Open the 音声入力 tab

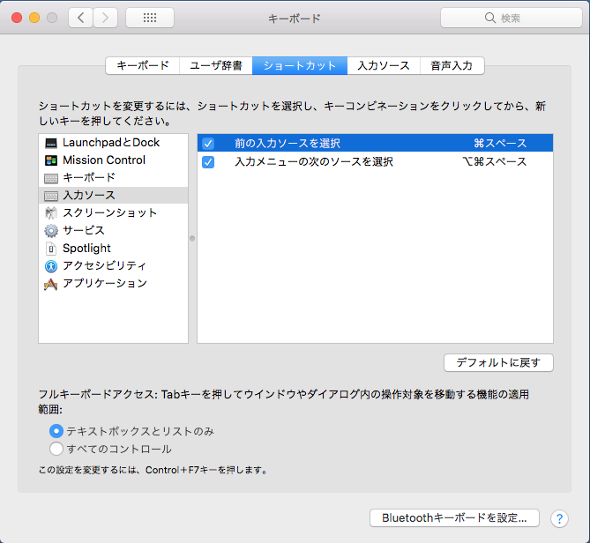452,65
